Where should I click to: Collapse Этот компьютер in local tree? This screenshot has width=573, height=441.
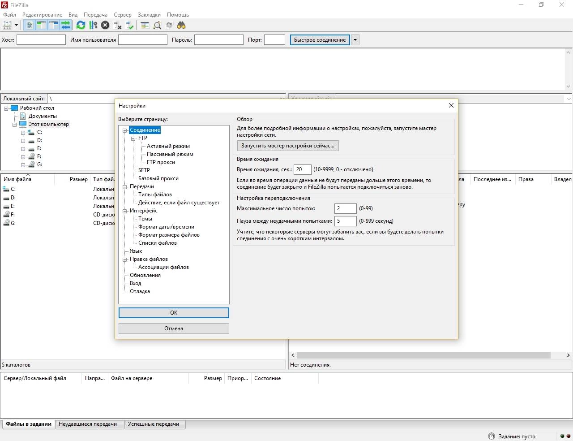coord(15,124)
